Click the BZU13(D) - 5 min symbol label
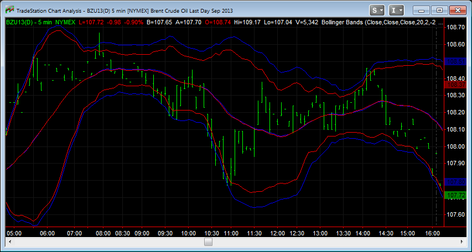This screenshot has height=252, width=472. (x=29, y=22)
